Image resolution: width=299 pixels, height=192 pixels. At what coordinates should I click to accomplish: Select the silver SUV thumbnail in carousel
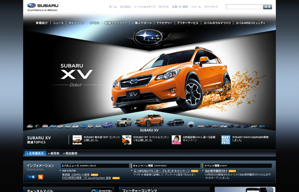(123, 122)
